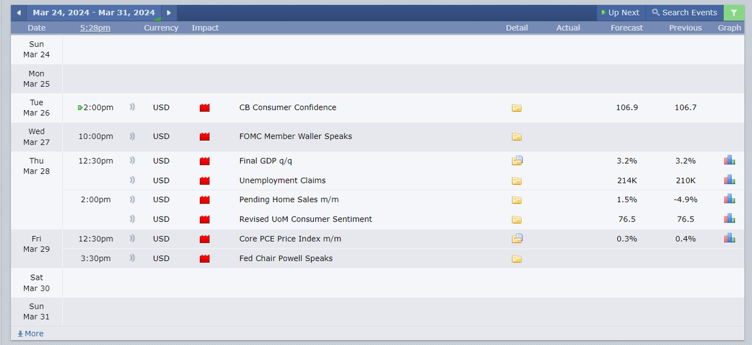Image resolution: width=752 pixels, height=345 pixels.
Task: Toggle alert bell for Fed Chair Powell Speaks
Action: pos(132,258)
